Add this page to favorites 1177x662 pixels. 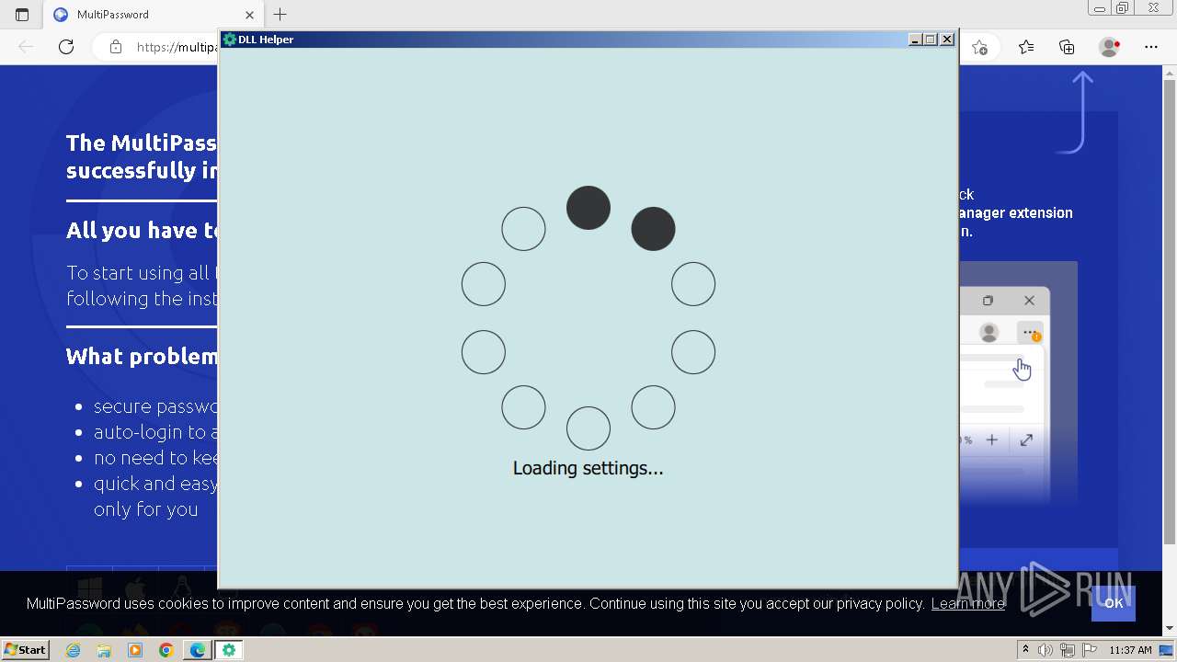(x=980, y=47)
